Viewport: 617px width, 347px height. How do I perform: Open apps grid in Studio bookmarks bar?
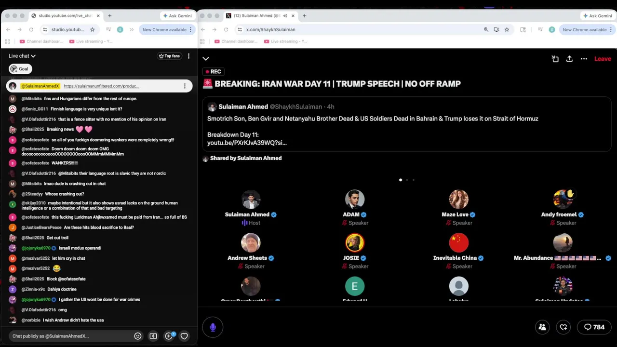pos(8,41)
